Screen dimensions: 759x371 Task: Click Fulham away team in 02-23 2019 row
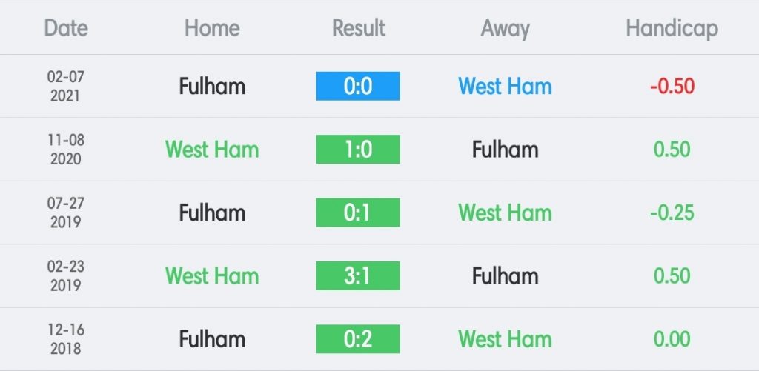[505, 275]
